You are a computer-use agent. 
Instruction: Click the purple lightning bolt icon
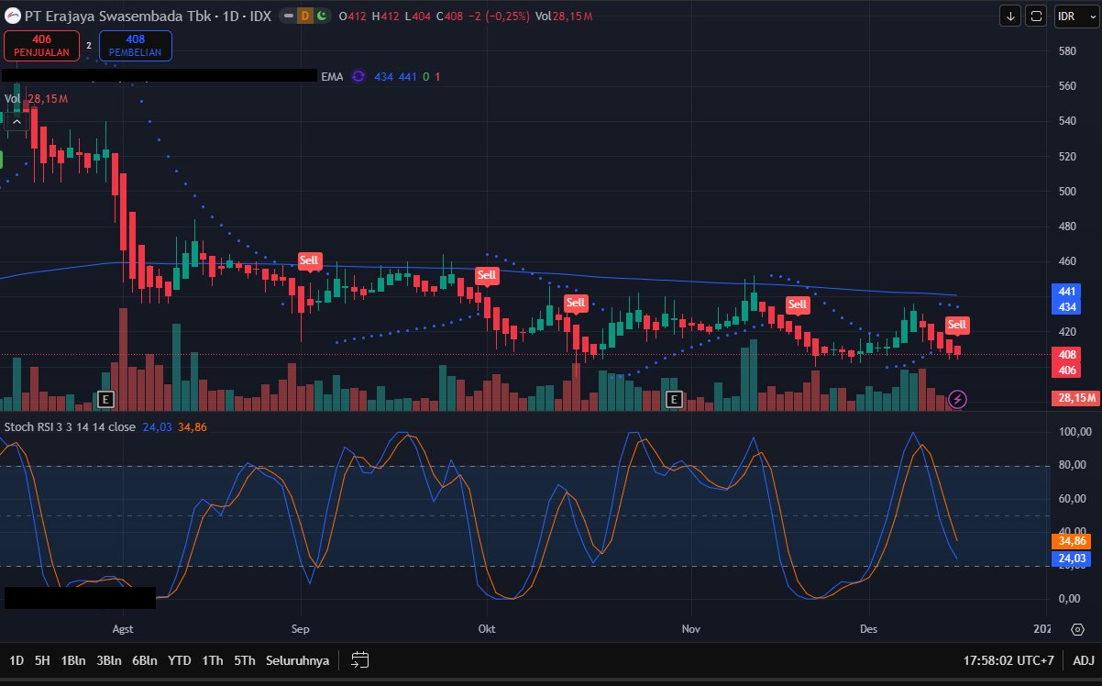pyautogui.click(x=957, y=398)
